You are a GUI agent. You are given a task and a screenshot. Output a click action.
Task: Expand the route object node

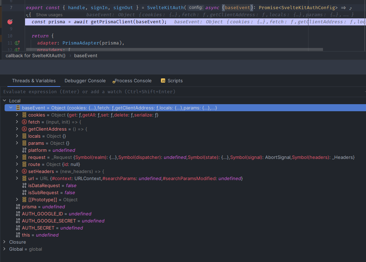(x=17, y=164)
